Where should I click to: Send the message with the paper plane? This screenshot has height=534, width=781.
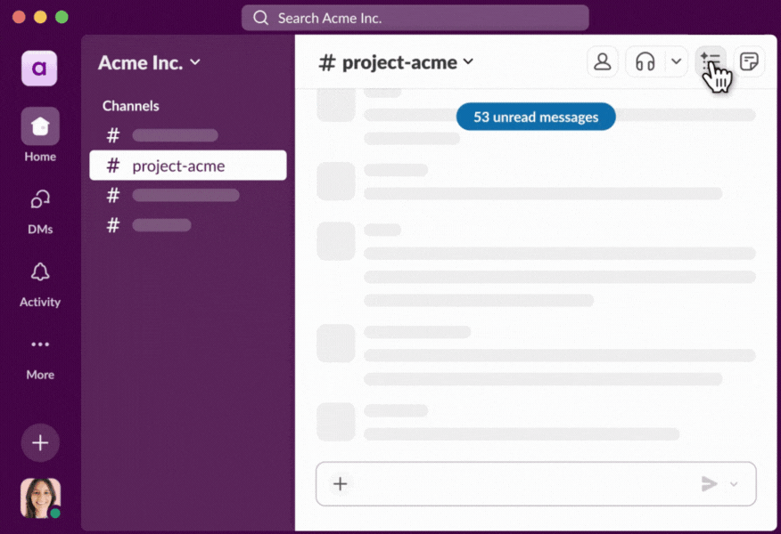709,483
